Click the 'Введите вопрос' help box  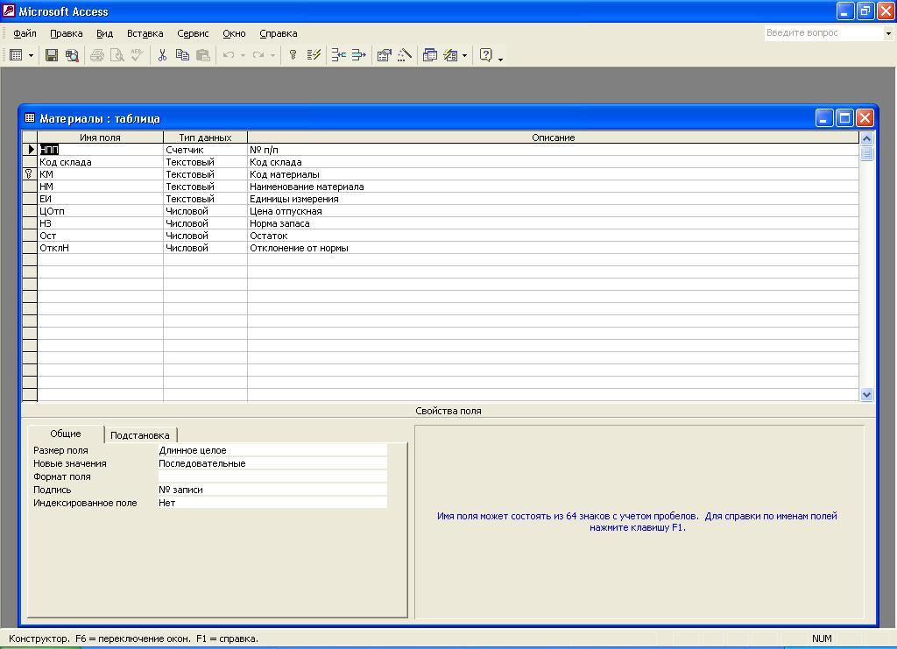point(823,33)
